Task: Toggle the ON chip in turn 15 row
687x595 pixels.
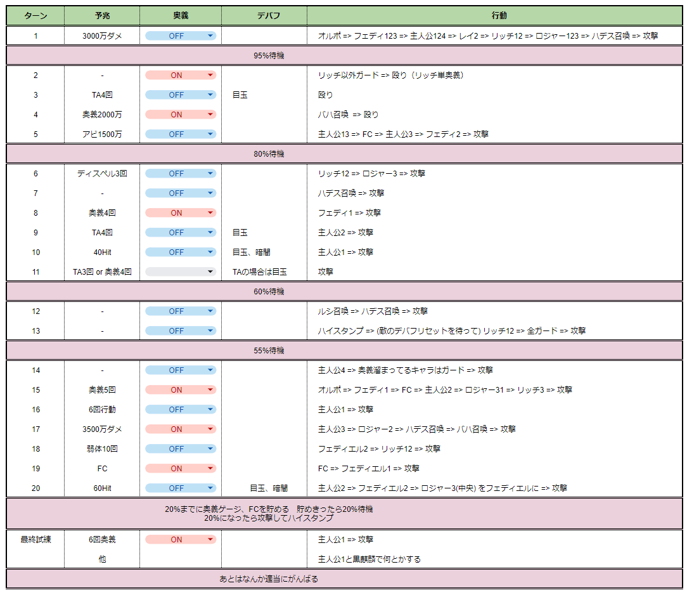Action: [181, 390]
